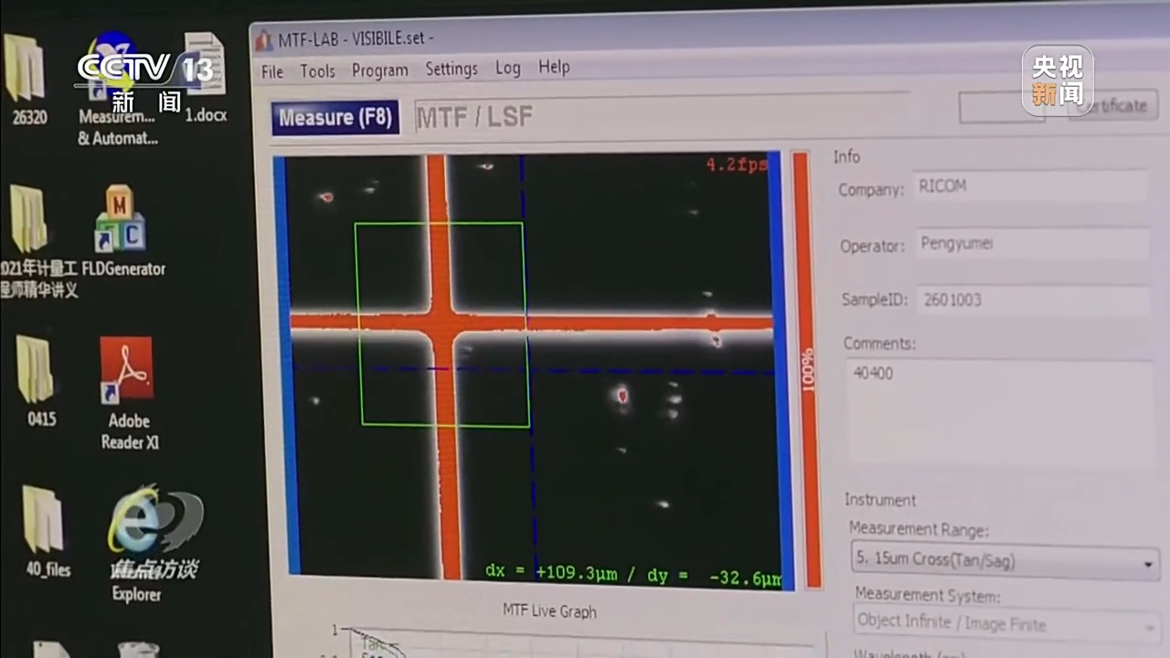The image size is (1170, 658).
Task: Click the Certificate button
Action: click(x=1113, y=105)
